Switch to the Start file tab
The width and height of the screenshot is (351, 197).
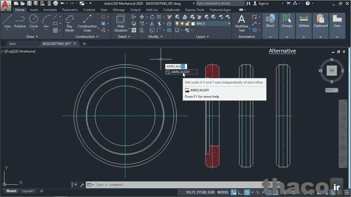(12, 44)
